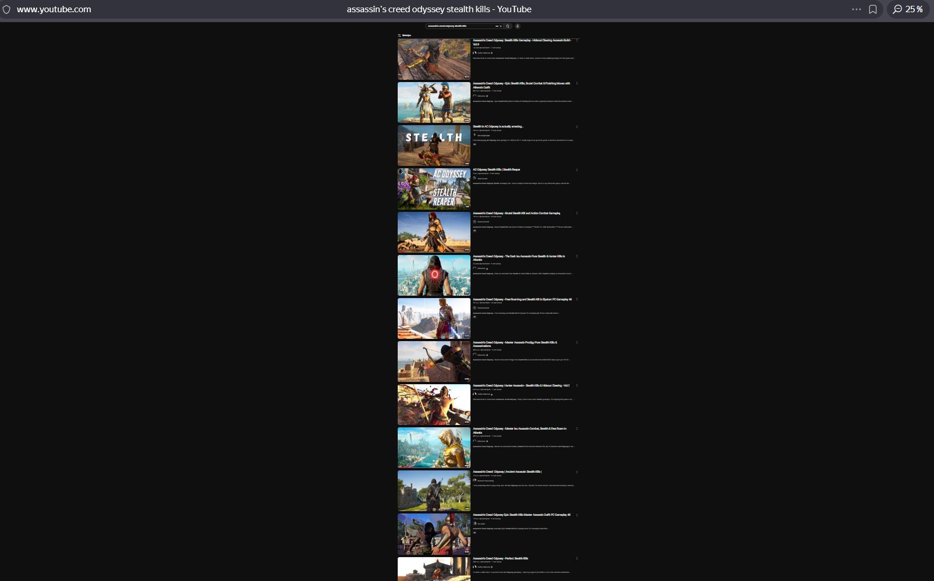
Task: Click title 'Master Assassin Prodigy Pure Stealth Kills & Assassinations'
Action: tap(515, 344)
